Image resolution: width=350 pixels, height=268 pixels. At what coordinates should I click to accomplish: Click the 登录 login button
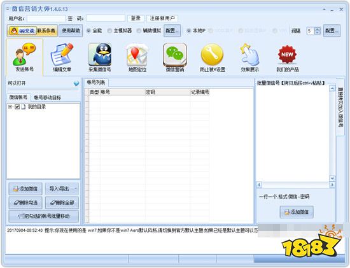pyautogui.click(x=136, y=18)
